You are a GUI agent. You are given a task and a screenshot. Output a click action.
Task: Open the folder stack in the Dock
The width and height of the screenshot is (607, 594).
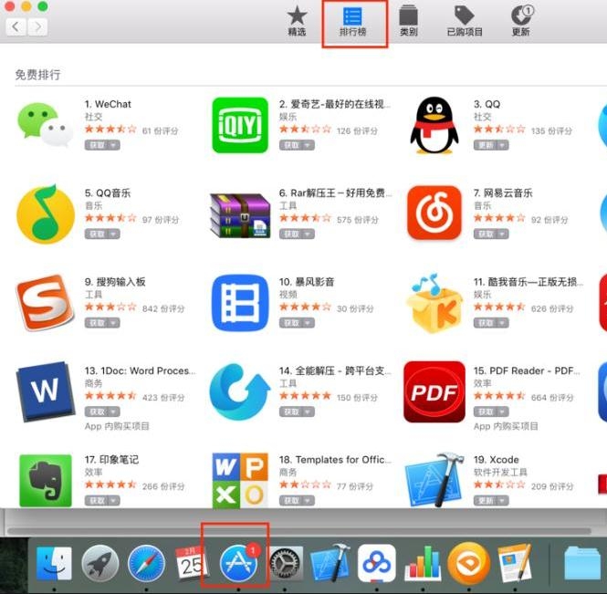(x=584, y=563)
